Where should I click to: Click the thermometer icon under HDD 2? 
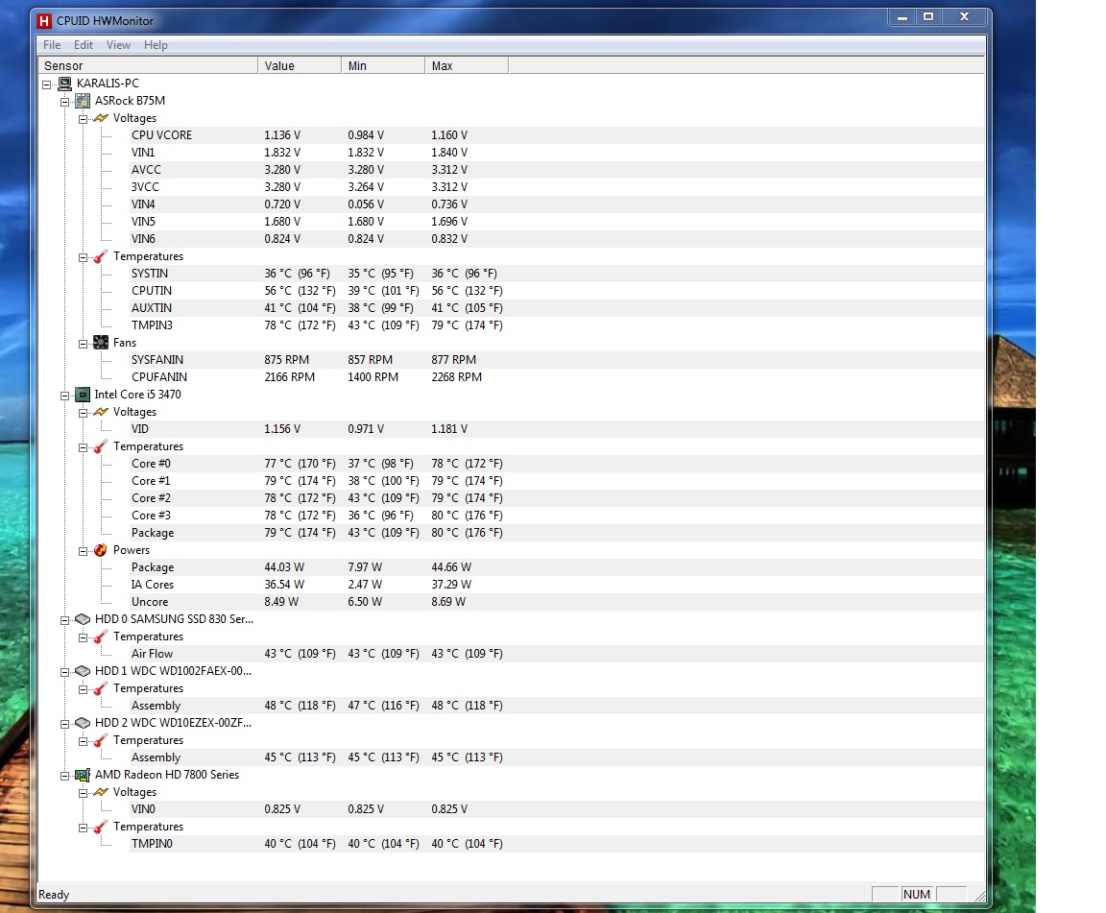[101, 740]
